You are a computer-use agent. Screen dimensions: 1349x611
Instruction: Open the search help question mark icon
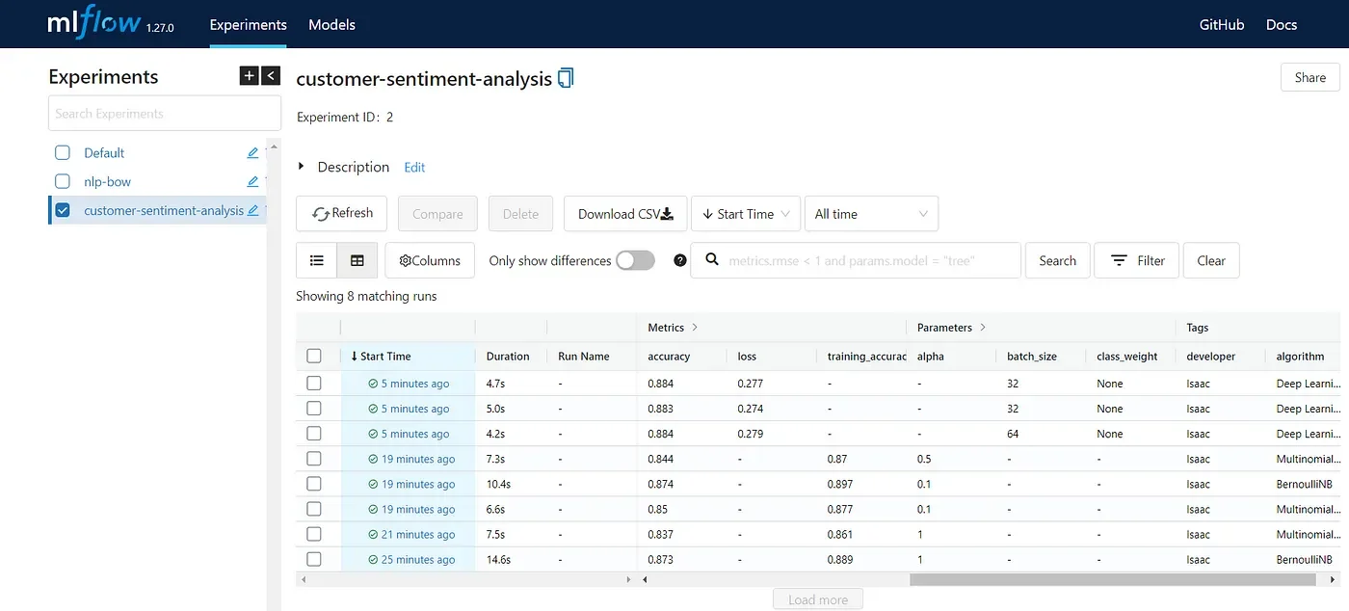(680, 260)
